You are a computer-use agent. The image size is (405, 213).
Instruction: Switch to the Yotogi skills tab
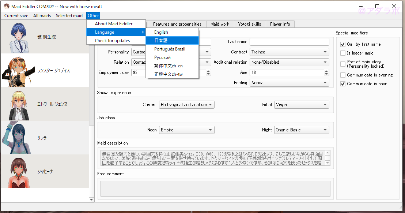coord(250,24)
